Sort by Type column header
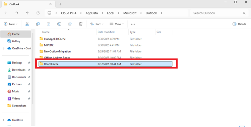 pyautogui.click(x=133, y=32)
